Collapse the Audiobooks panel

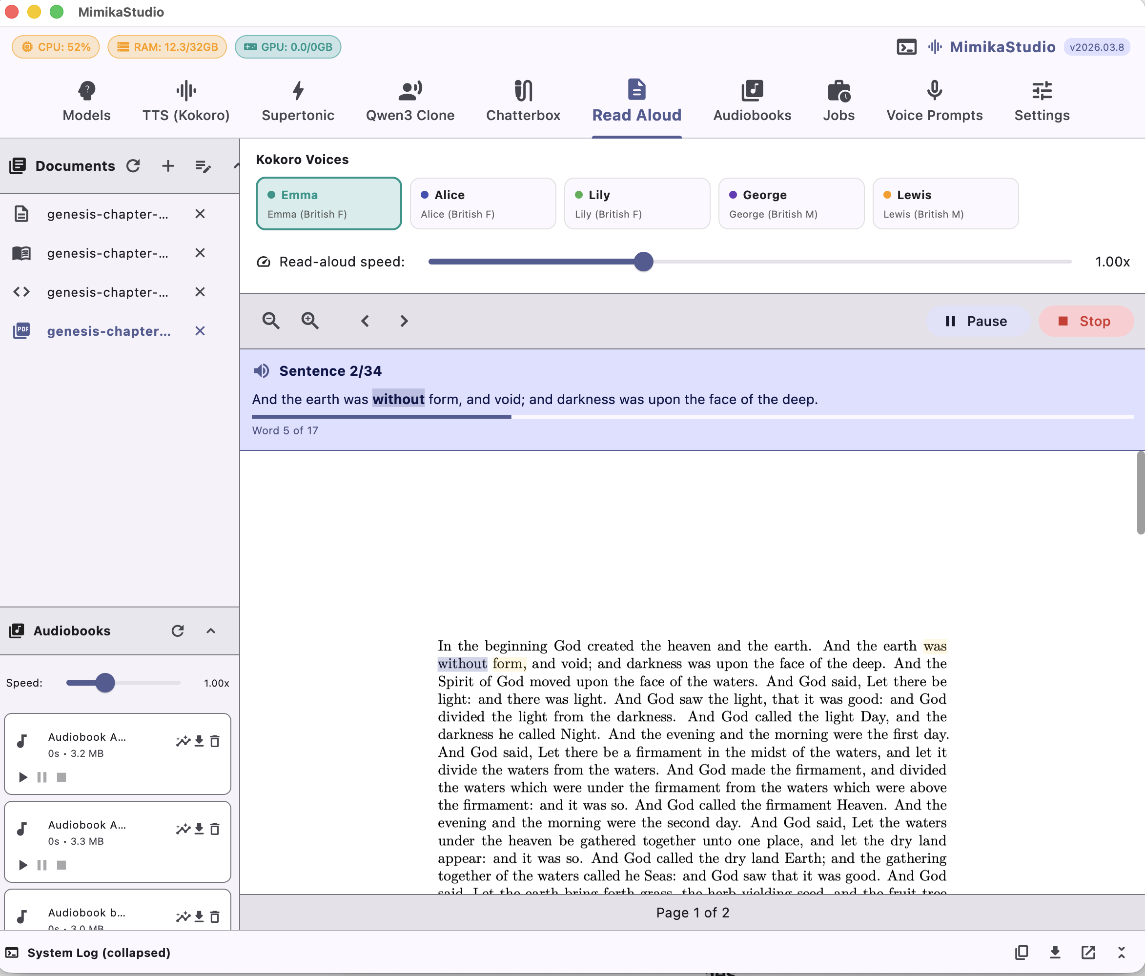tap(210, 631)
